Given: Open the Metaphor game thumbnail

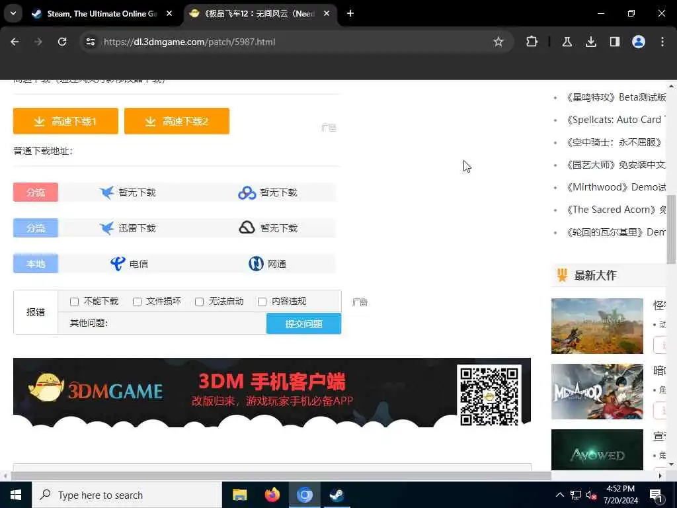Looking at the screenshot, I should 597,392.
